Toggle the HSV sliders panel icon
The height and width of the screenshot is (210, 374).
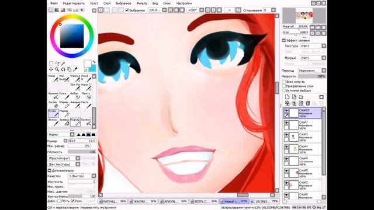coord(63,10)
